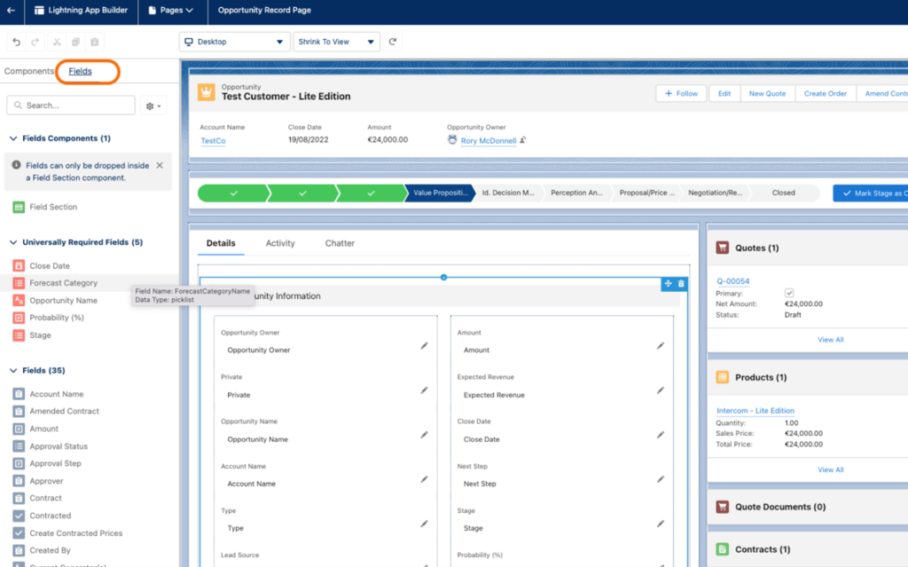Click the Quotes related list icon

(722, 248)
